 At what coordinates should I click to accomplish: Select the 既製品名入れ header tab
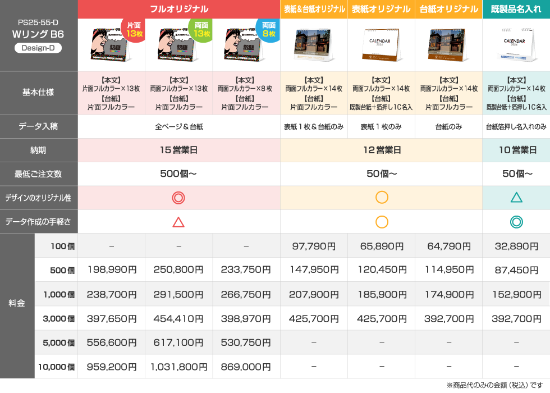click(516, 9)
